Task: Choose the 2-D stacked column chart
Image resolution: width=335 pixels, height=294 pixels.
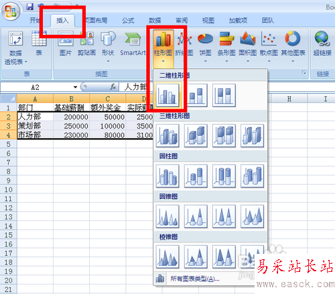Action: tap(196, 95)
